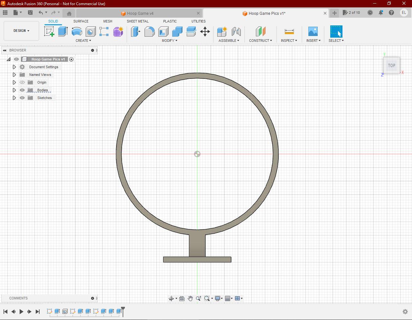Image resolution: width=412 pixels, height=320 pixels.
Task: Select the Move/Copy arrows tool
Action: pyautogui.click(x=205, y=32)
